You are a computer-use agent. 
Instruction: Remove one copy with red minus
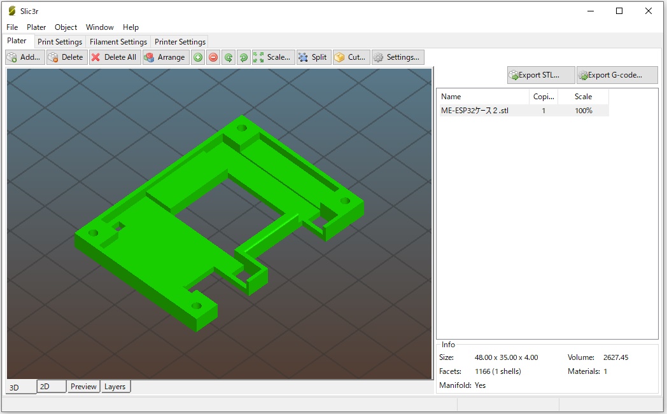click(213, 57)
